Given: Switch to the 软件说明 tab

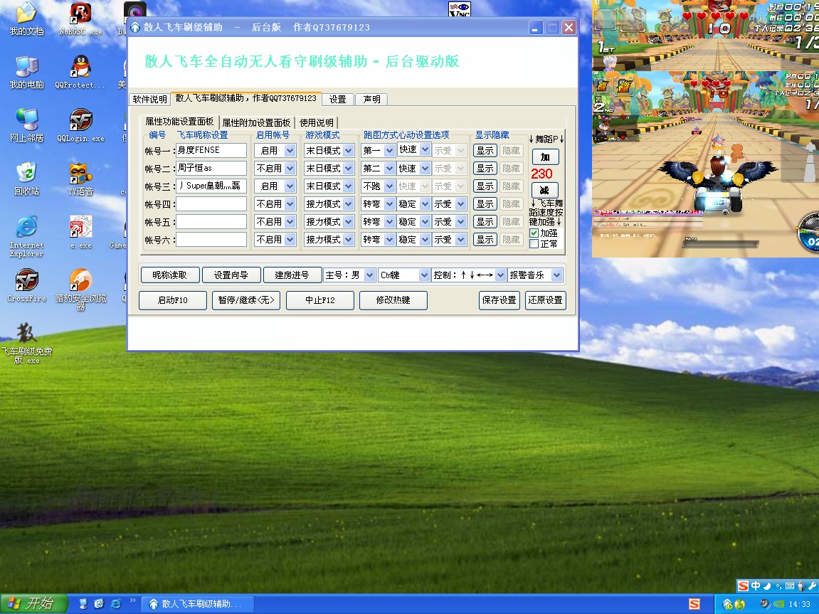Looking at the screenshot, I should pyautogui.click(x=149, y=99).
